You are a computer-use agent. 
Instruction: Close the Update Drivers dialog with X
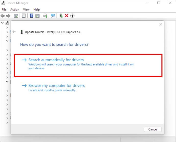click(x=161, y=24)
